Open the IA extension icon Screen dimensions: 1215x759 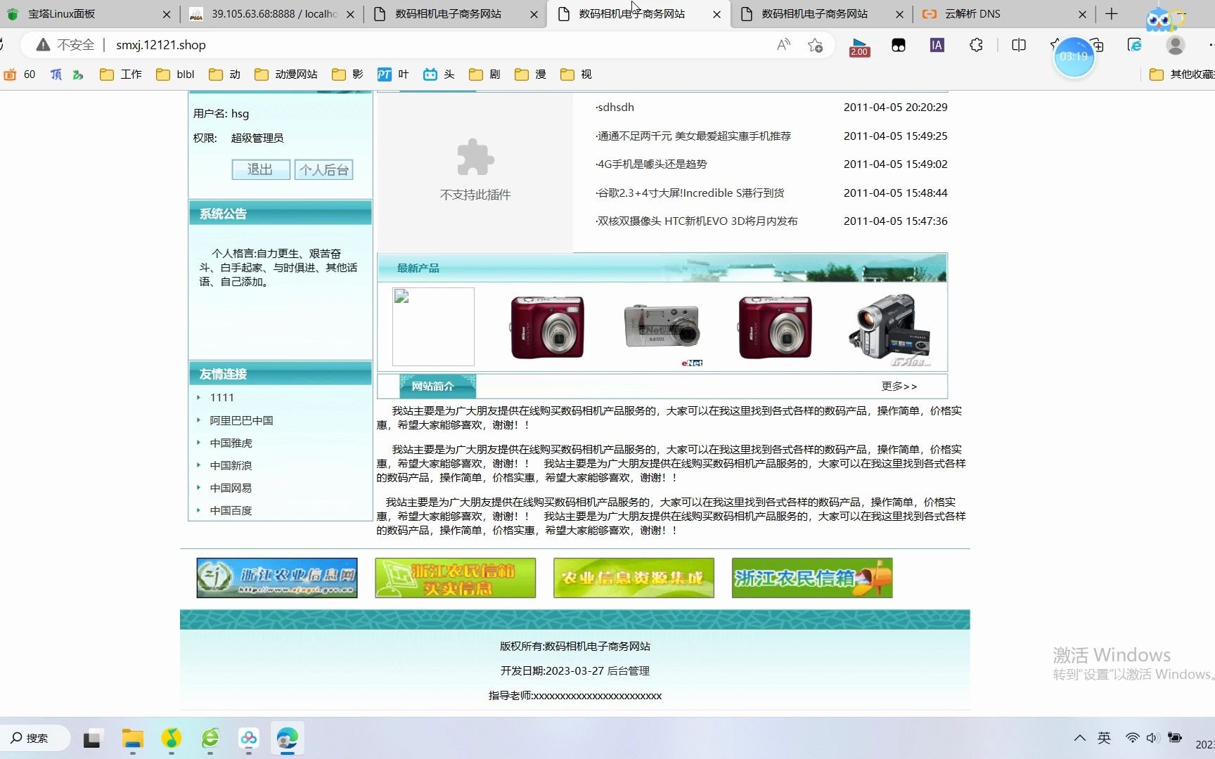click(x=937, y=45)
